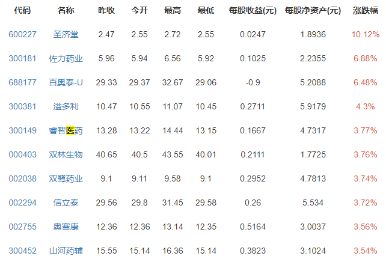
Task: Click the 名称 column header
Action: tap(66, 10)
